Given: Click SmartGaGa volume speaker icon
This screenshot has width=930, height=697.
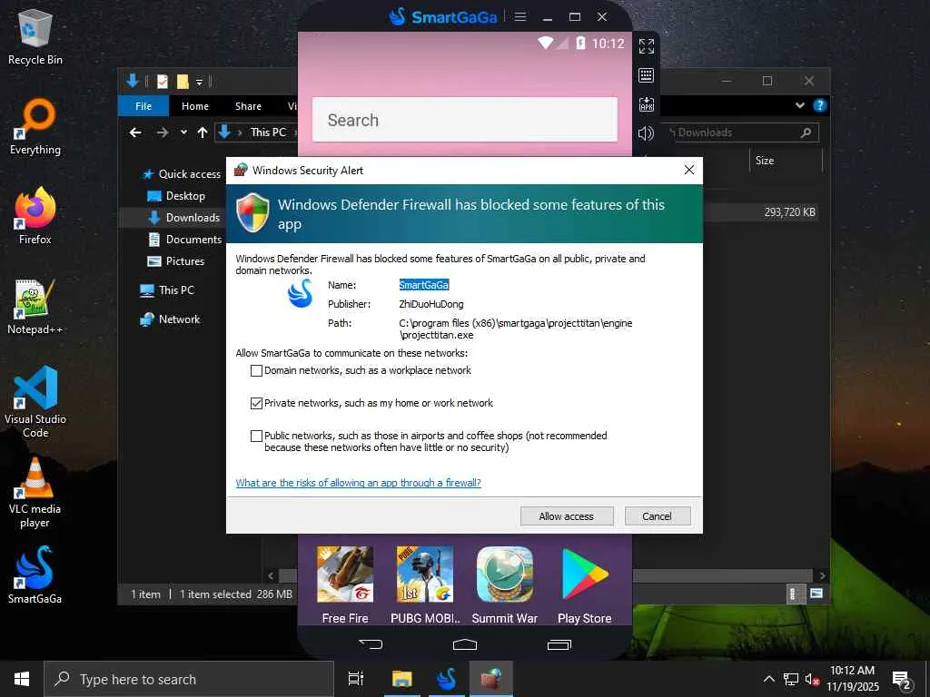Looking at the screenshot, I should [647, 133].
